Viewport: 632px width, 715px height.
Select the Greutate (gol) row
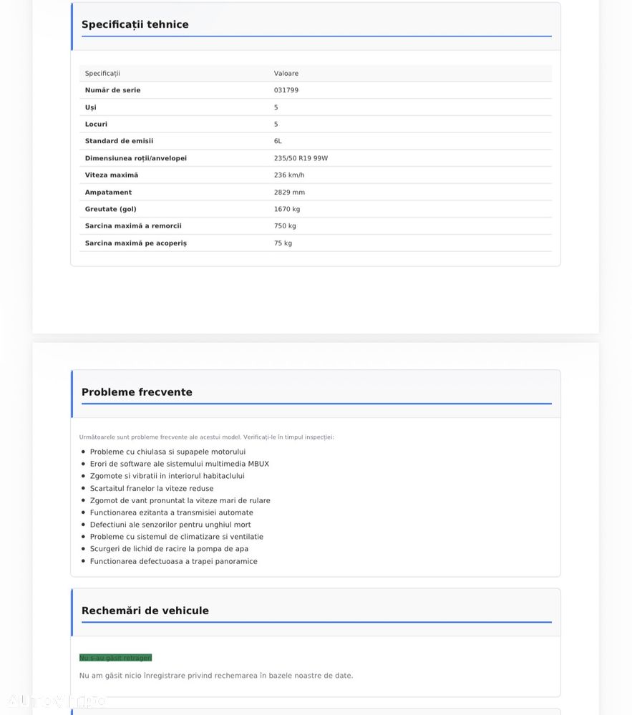(316, 209)
